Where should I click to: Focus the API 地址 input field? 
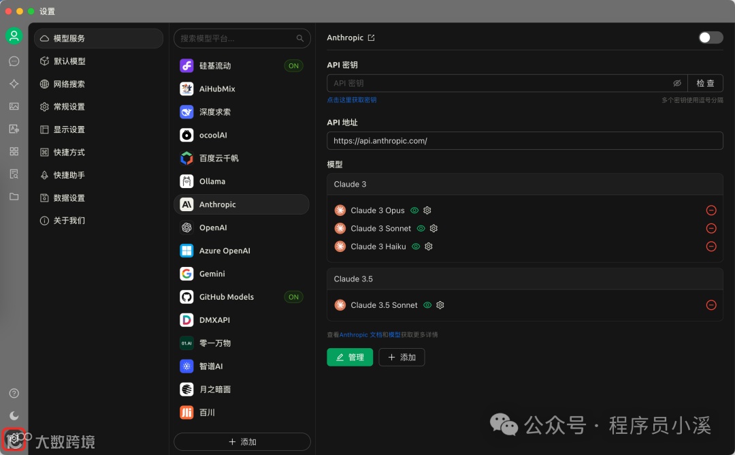point(525,141)
